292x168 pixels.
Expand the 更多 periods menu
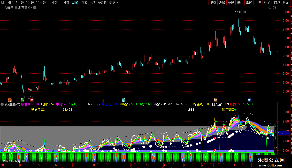pos(114,2)
